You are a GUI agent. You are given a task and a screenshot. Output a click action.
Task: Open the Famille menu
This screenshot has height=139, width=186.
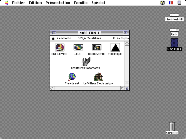(x=81, y=3)
